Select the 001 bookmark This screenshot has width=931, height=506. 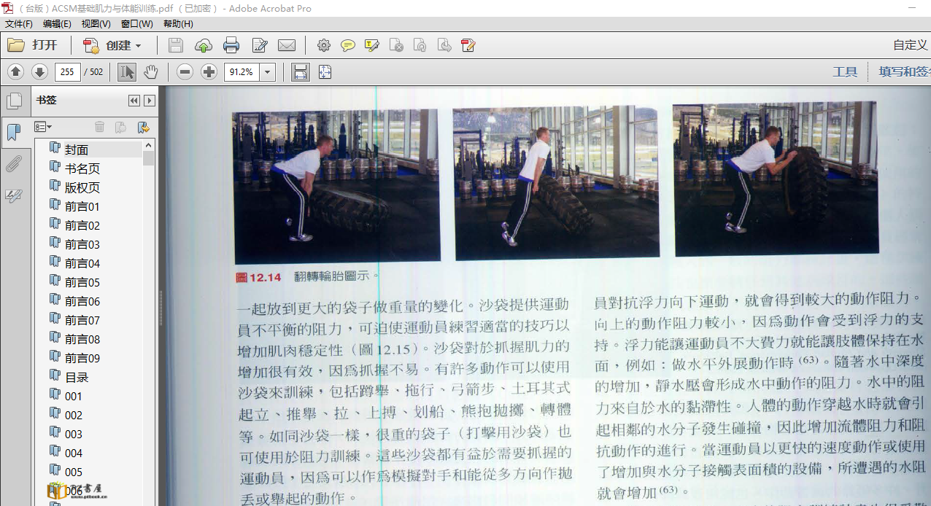click(74, 396)
